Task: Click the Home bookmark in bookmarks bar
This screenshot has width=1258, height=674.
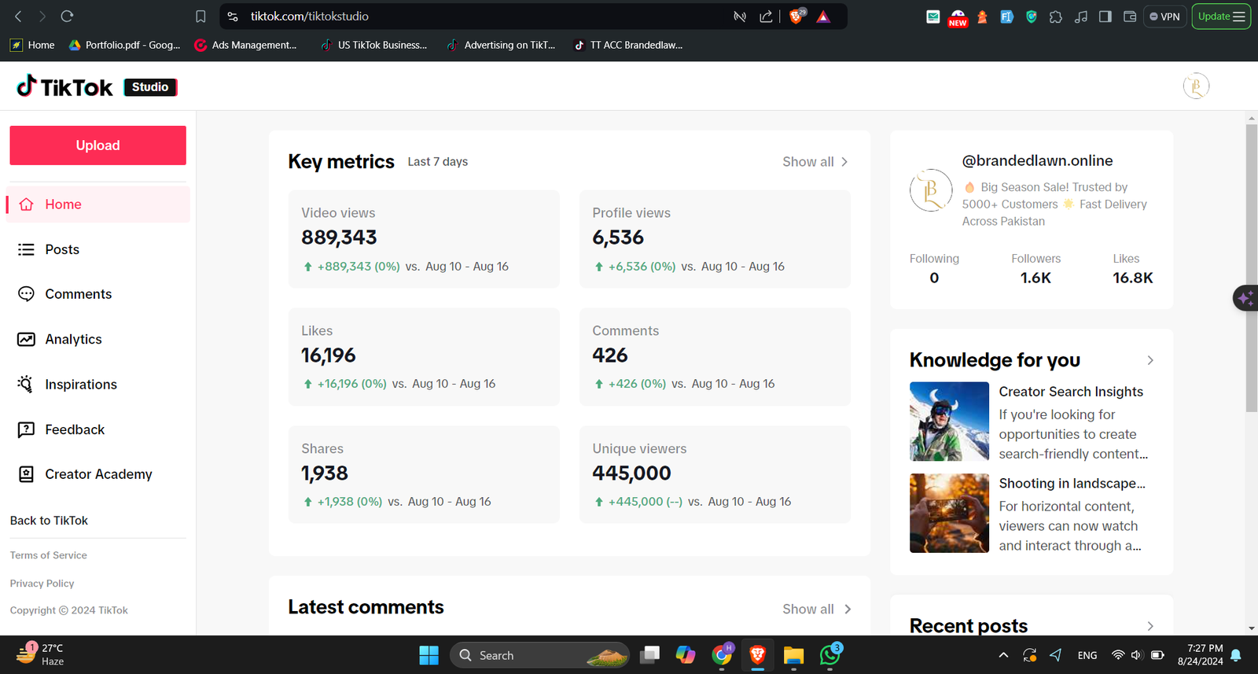Action: click(x=32, y=45)
